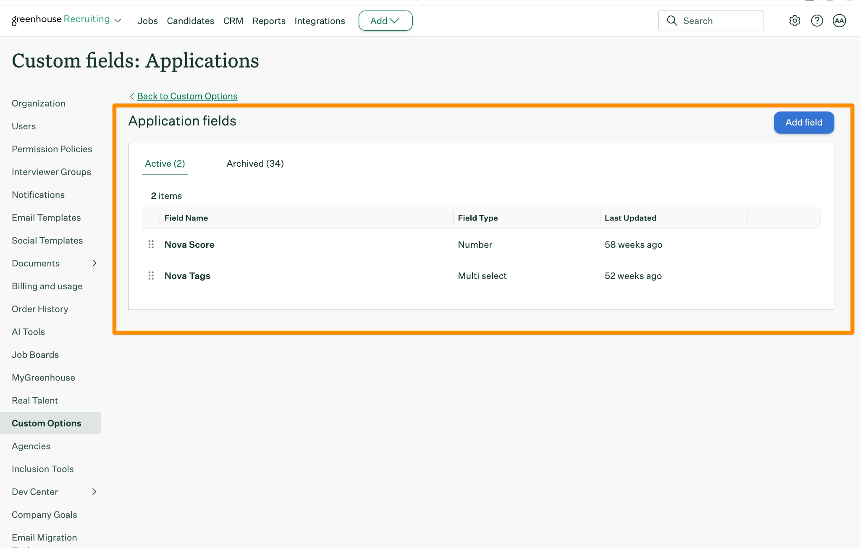Open the Integrations menu
The image size is (860, 548).
coord(320,21)
